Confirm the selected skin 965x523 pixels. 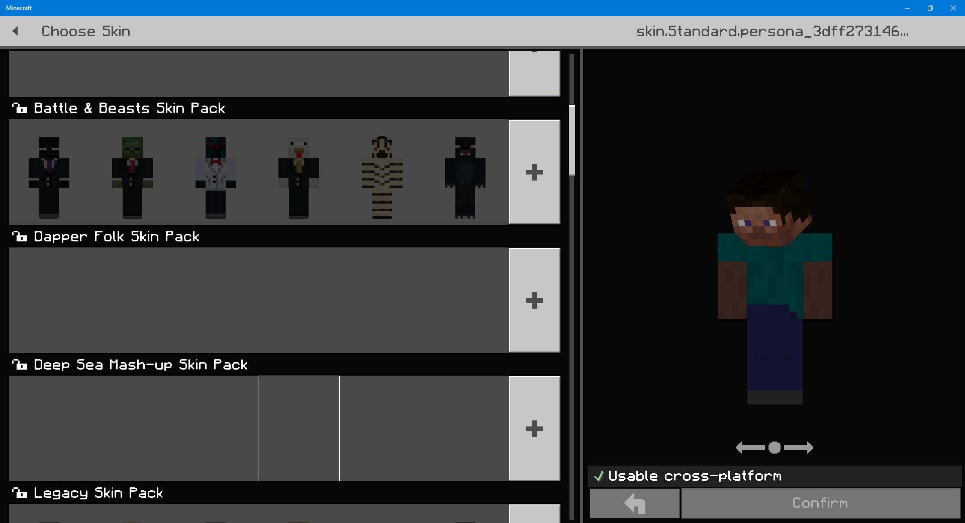click(x=820, y=503)
